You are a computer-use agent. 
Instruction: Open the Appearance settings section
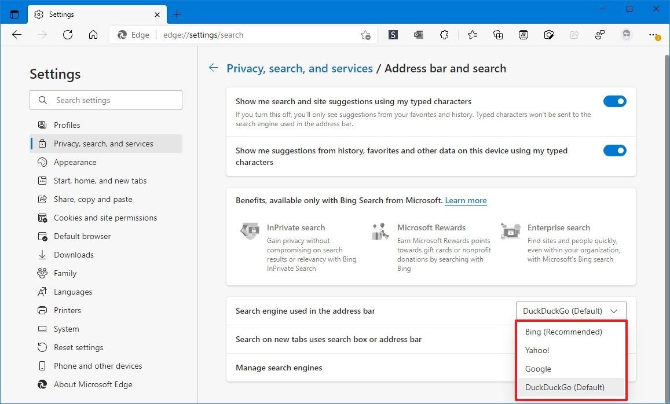(75, 162)
